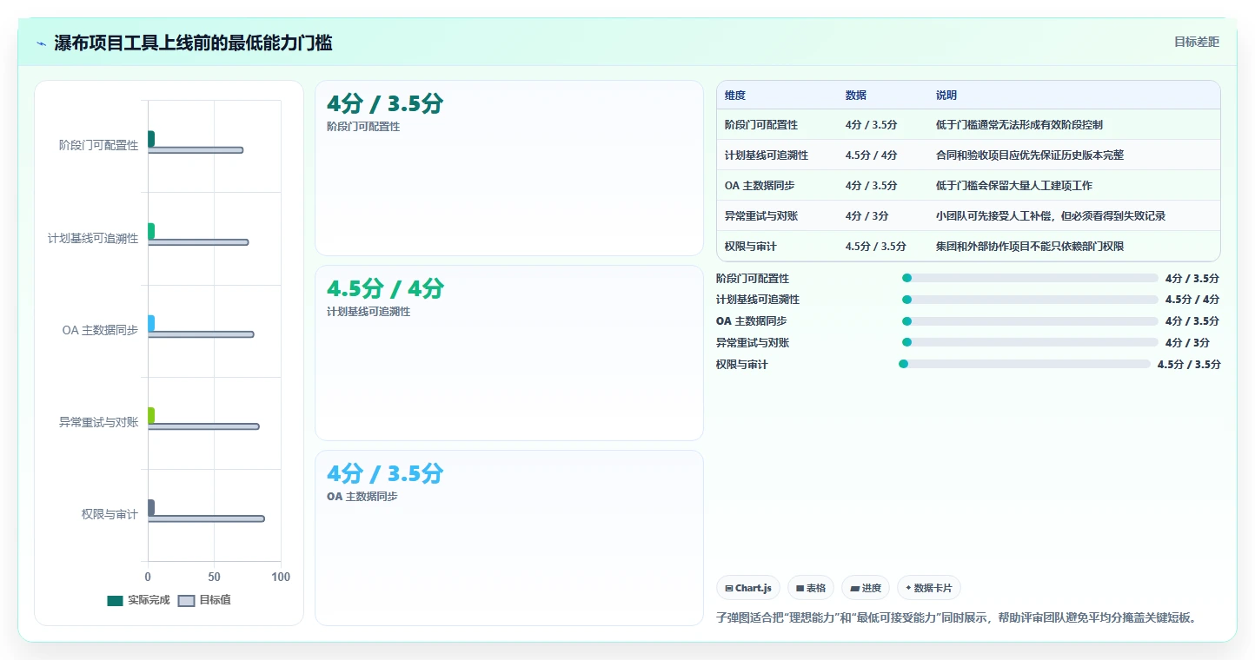1255x660 pixels.
Task: Click the blue actual bar for OA 主数据同步
Action: click(151, 323)
